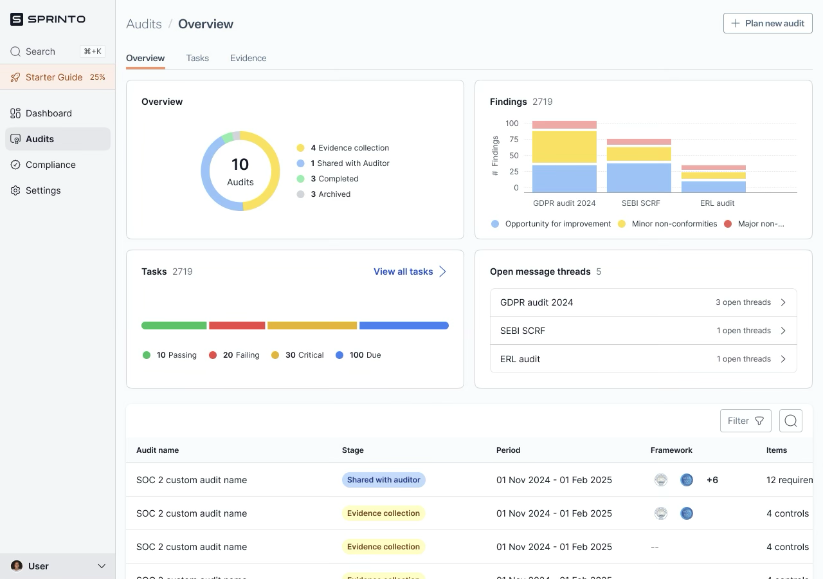The width and height of the screenshot is (823, 579).
Task: Open GDPR audit 2024 threads chevron
Action: coord(783,302)
